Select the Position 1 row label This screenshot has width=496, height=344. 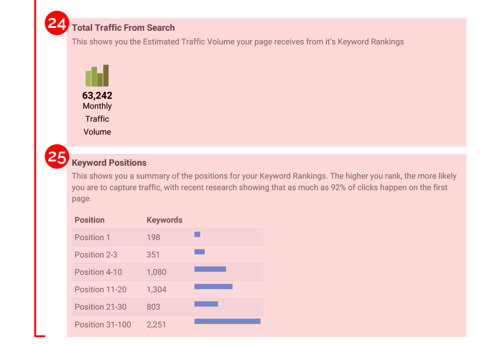pos(93,237)
